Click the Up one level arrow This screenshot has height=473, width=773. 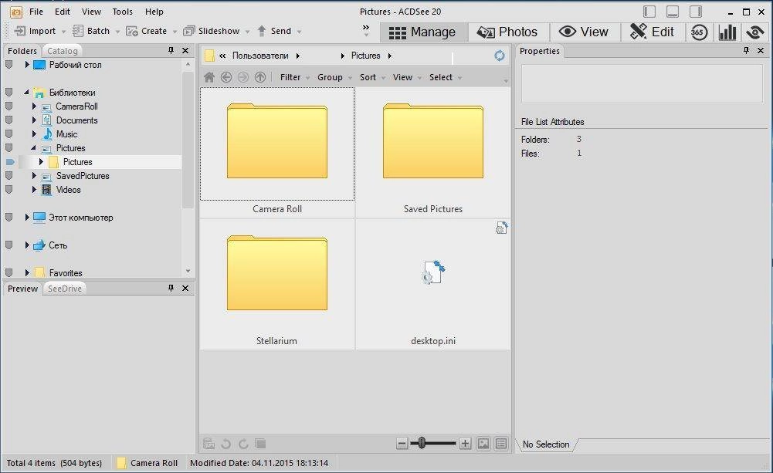click(260, 77)
